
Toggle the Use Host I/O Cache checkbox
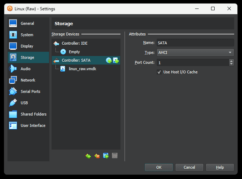(x=159, y=72)
